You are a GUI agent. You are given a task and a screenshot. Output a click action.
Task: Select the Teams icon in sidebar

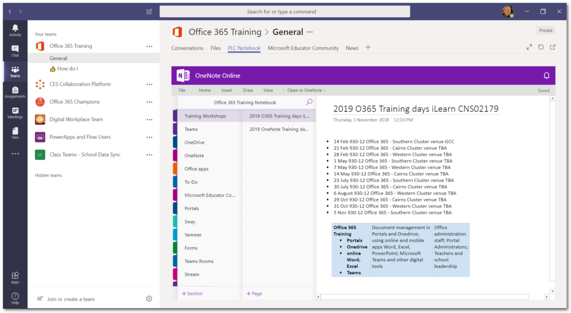pos(15,72)
